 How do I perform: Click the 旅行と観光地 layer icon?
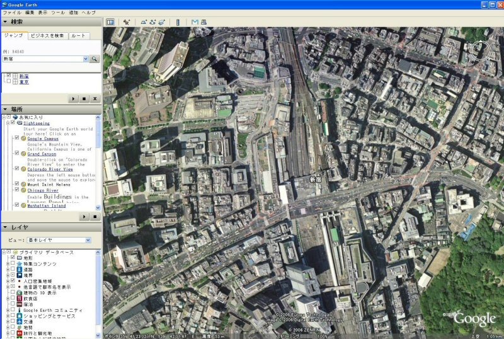tap(20, 333)
